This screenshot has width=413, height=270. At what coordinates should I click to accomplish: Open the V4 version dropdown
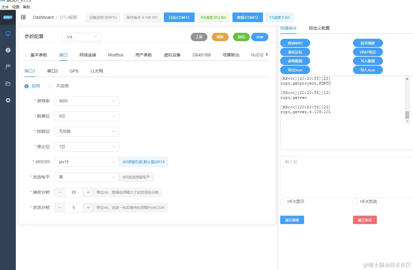(x=82, y=37)
